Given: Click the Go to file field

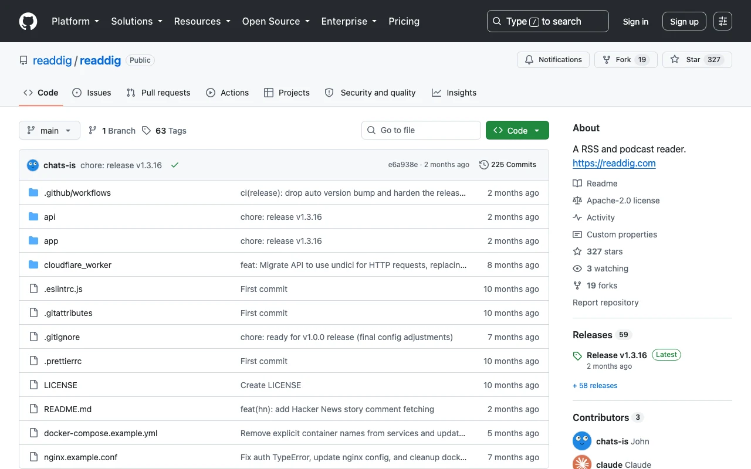Looking at the screenshot, I should [x=421, y=130].
